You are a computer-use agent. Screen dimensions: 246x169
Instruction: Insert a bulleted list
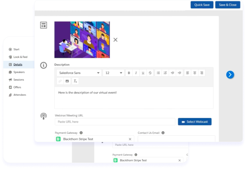(158, 73)
